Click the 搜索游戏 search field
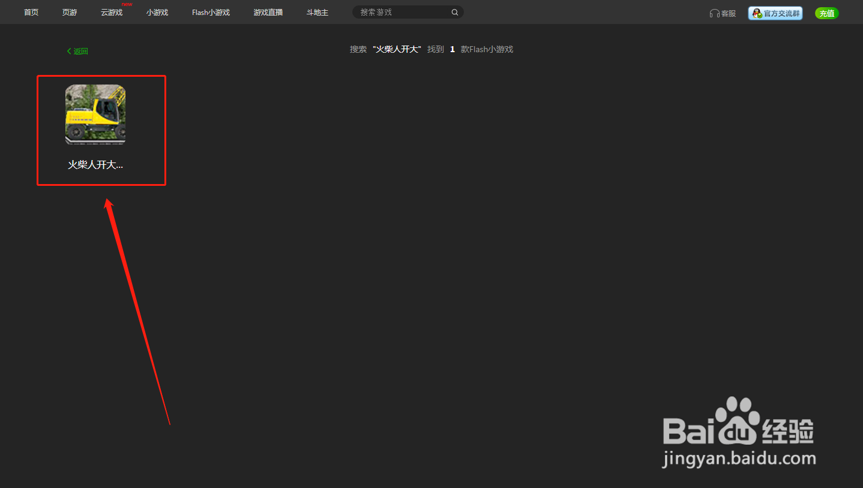This screenshot has height=488, width=863. pyautogui.click(x=407, y=12)
